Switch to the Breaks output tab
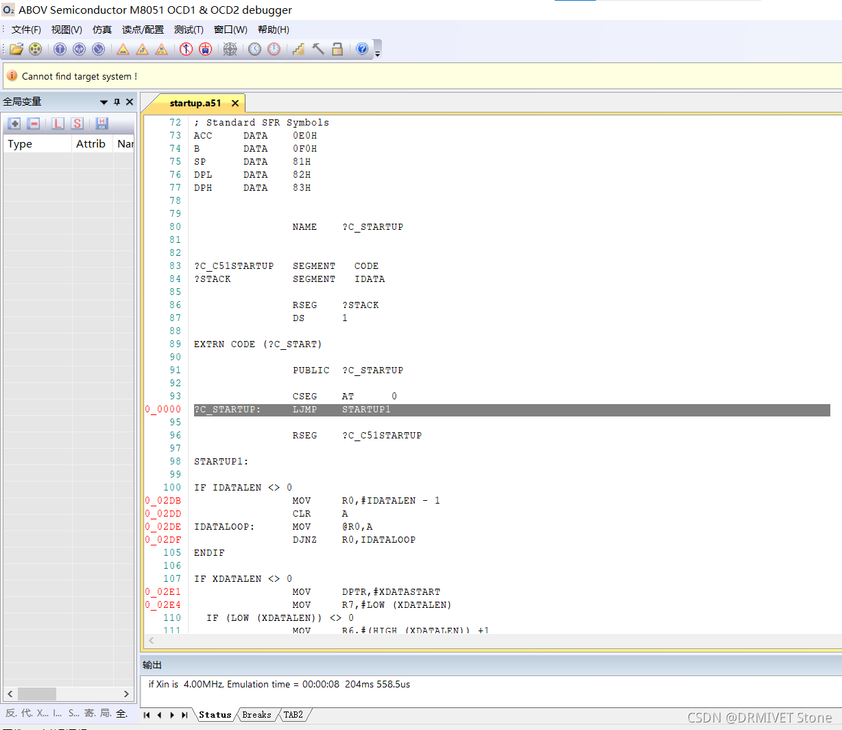Screen dimensions: 842x730 click(257, 715)
